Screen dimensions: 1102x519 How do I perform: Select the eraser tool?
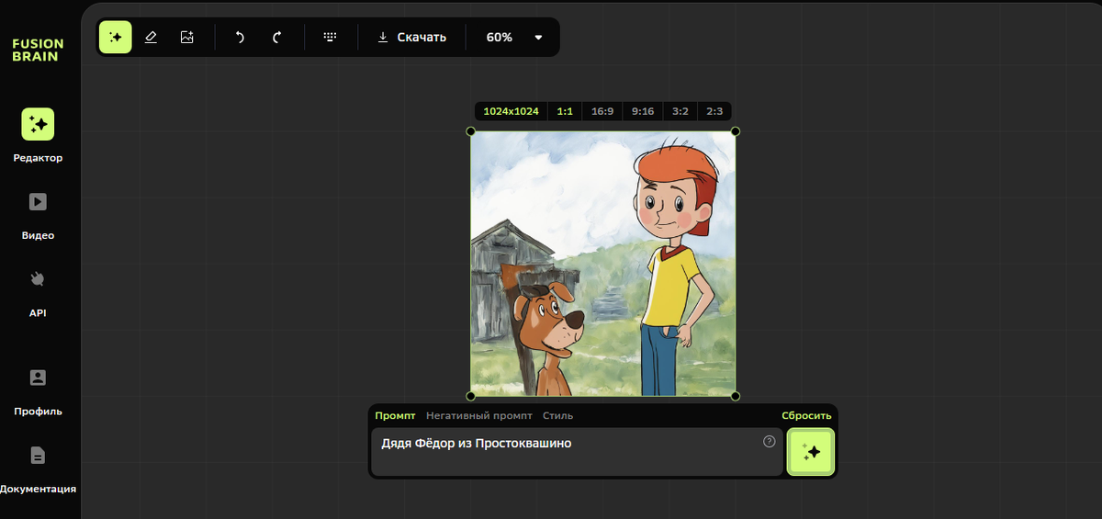152,38
